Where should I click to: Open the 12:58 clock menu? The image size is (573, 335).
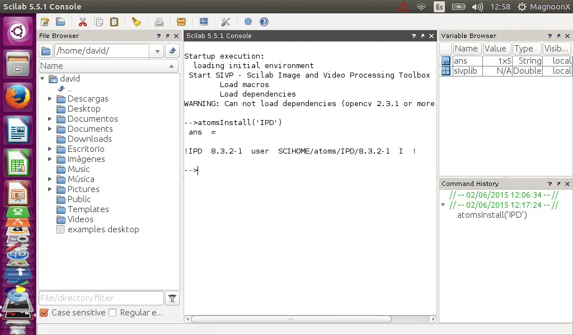pos(500,7)
